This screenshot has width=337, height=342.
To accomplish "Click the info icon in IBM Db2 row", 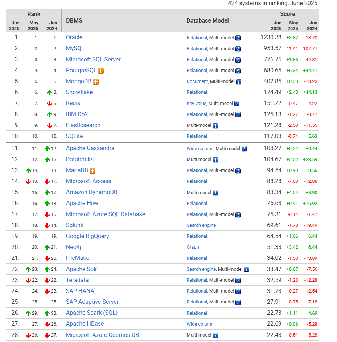I will (238, 114).
